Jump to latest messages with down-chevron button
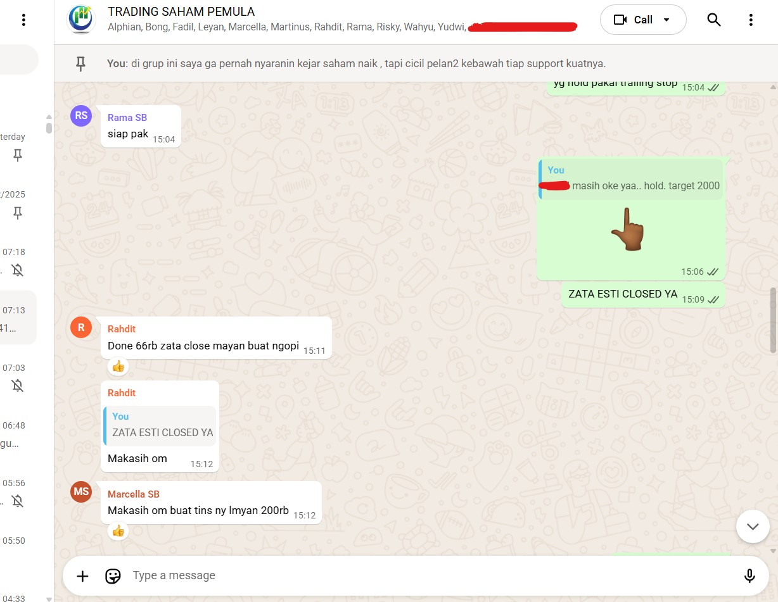Image resolution: width=778 pixels, height=602 pixels. click(753, 526)
